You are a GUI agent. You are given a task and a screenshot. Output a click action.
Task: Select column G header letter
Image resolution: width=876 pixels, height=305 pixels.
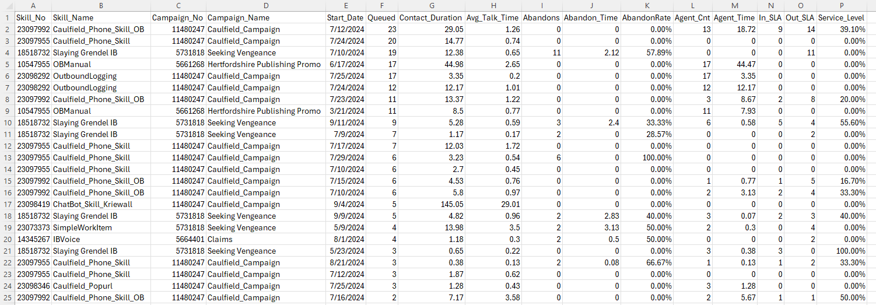point(432,5)
